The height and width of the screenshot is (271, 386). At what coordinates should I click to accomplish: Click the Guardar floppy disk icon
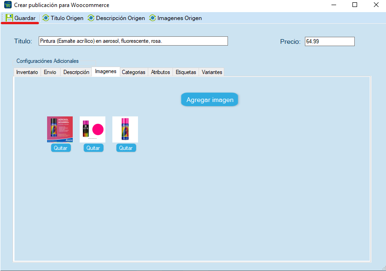(x=9, y=18)
